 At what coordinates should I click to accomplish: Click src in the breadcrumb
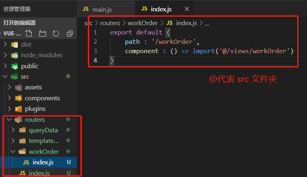(89, 23)
